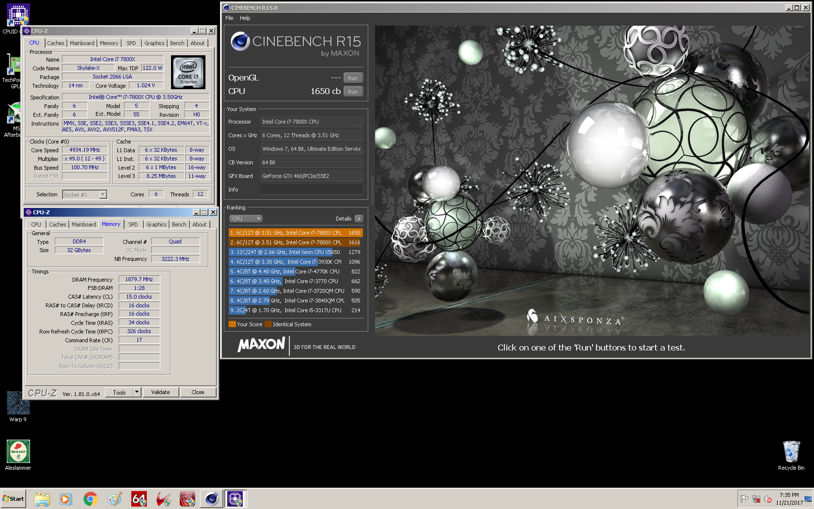814x509 pixels.
Task: Open Graphics tab in top CPU-Z window
Action: tap(155, 43)
